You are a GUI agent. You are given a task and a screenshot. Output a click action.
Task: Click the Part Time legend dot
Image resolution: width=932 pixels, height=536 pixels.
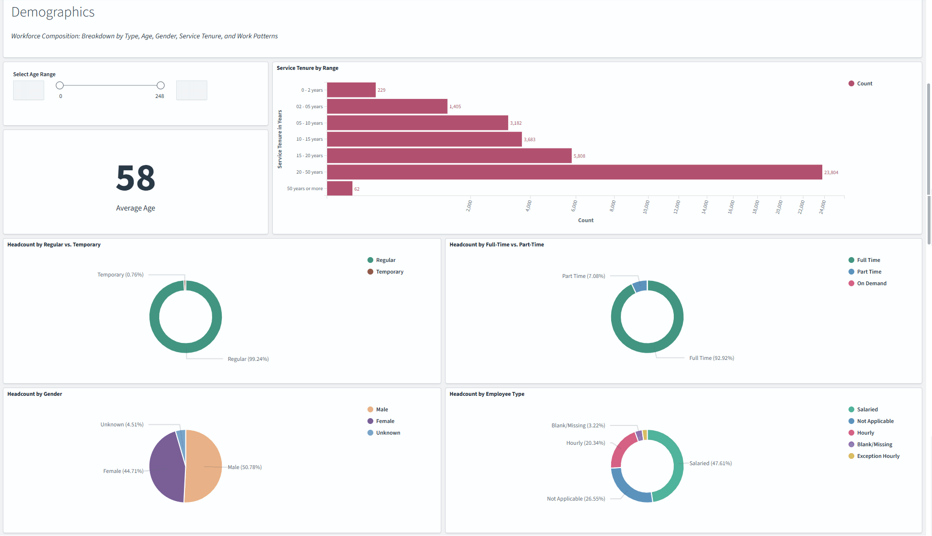click(851, 272)
